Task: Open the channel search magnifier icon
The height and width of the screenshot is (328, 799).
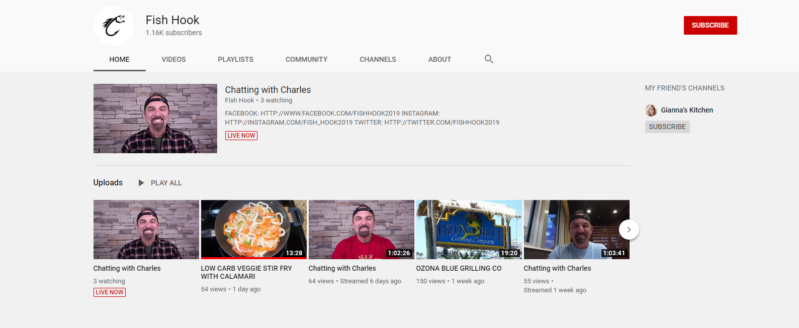Action: click(x=489, y=59)
